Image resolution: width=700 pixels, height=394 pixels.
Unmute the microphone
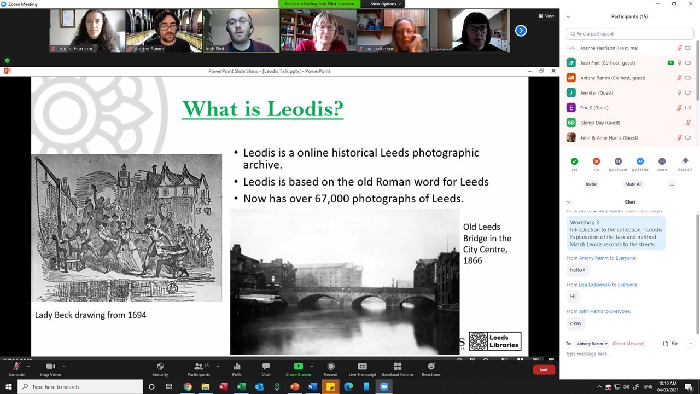coord(16,367)
